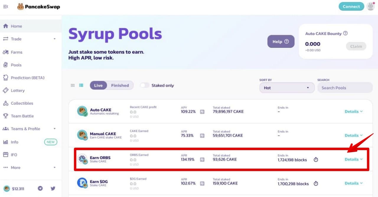Expand Details for Earn ORBS pool
The height and width of the screenshot is (197, 378).
353,159
